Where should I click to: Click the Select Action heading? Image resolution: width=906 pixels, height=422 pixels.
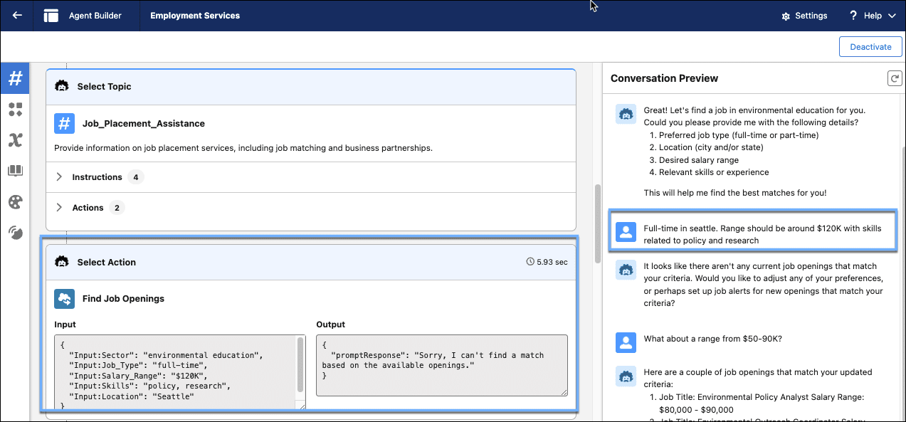pyautogui.click(x=107, y=263)
